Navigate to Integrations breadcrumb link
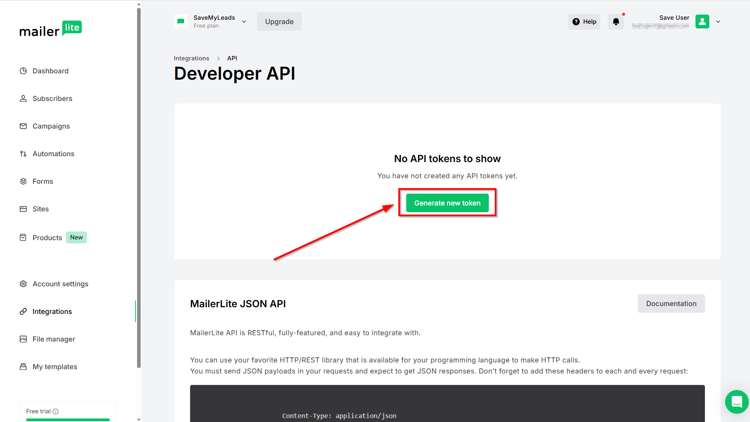This screenshot has width=750, height=422. point(191,58)
